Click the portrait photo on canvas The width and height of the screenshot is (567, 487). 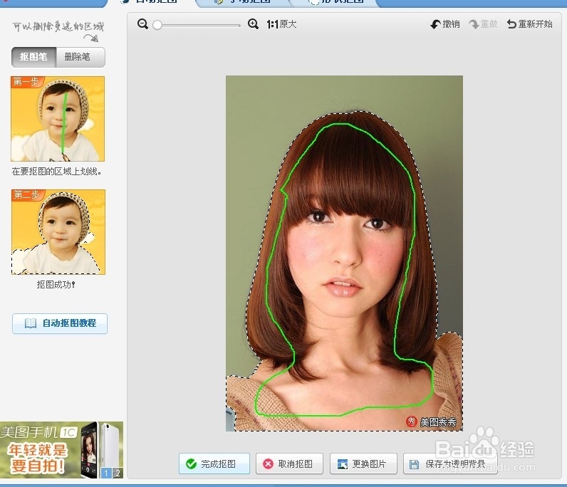point(344,253)
